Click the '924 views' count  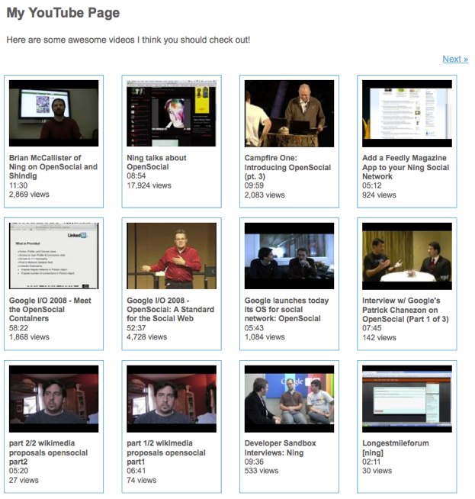coord(379,195)
